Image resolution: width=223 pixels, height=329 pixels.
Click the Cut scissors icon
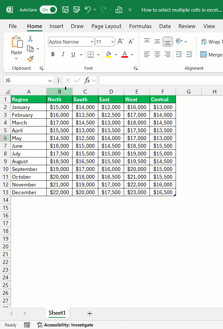click(x=30, y=39)
